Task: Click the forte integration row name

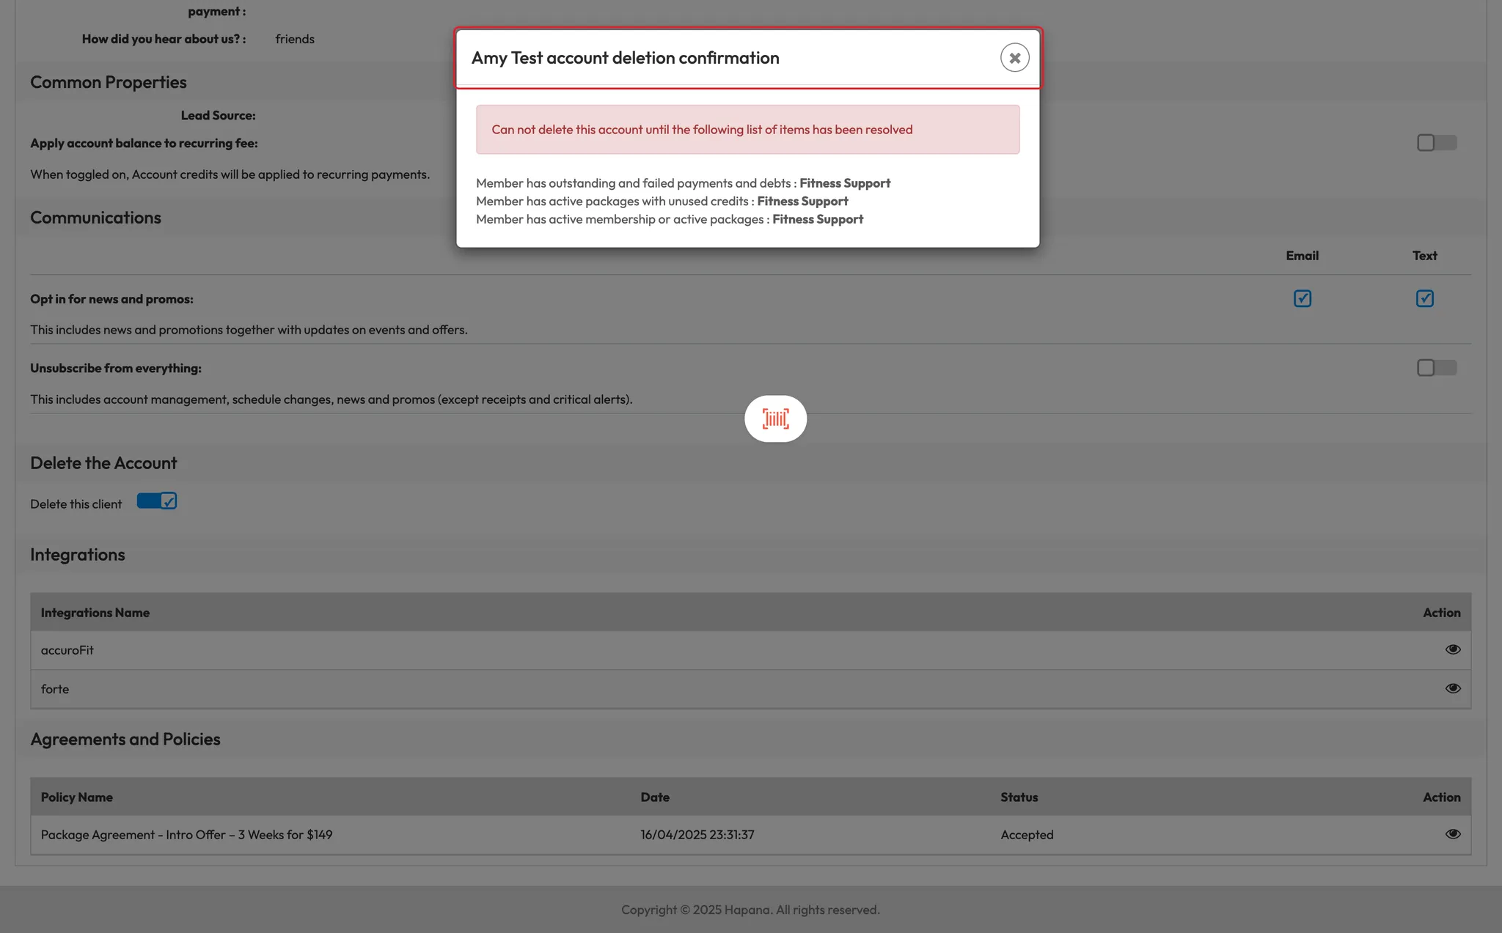Action: click(55, 689)
